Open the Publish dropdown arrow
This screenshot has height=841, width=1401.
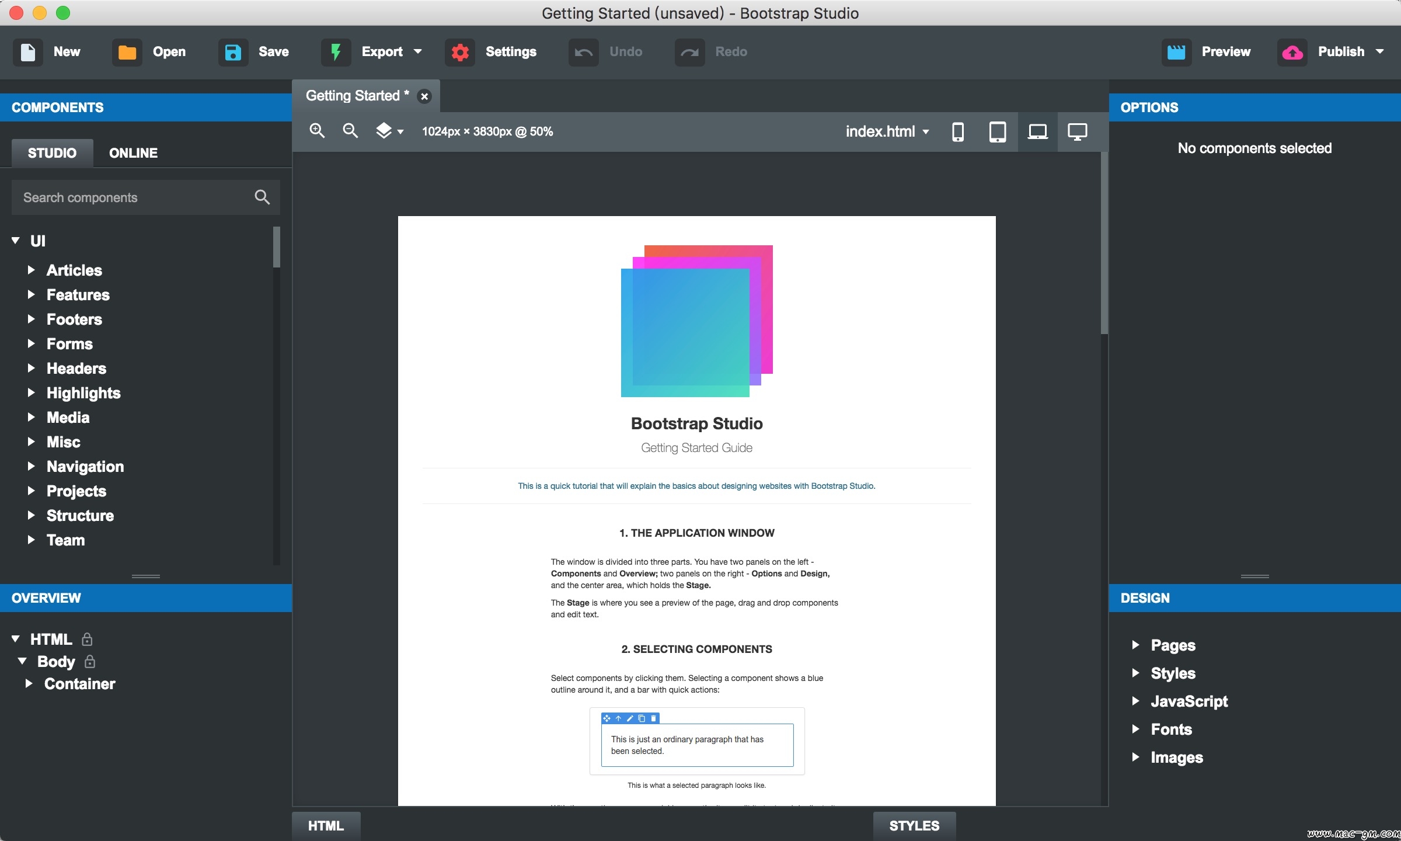(x=1379, y=52)
